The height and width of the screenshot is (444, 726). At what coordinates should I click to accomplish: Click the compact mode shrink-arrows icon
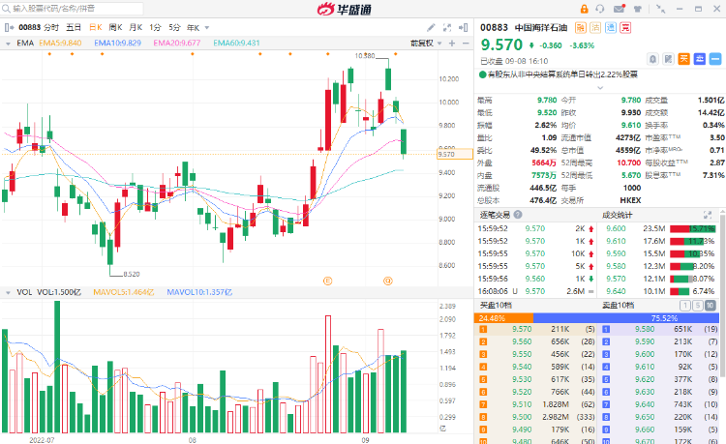point(661,9)
